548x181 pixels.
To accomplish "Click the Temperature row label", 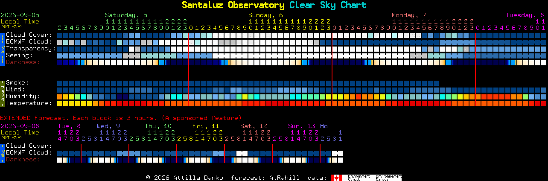I will [x=29, y=103].
